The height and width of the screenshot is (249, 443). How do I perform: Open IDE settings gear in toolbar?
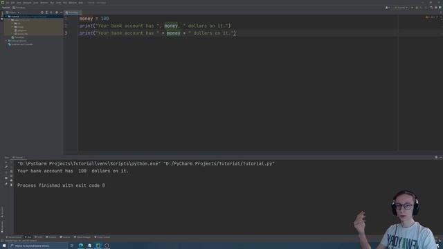pos(435,8)
